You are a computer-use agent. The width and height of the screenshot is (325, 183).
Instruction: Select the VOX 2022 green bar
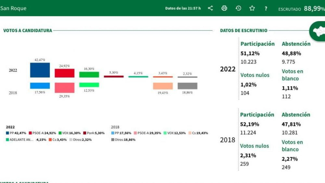89,75
